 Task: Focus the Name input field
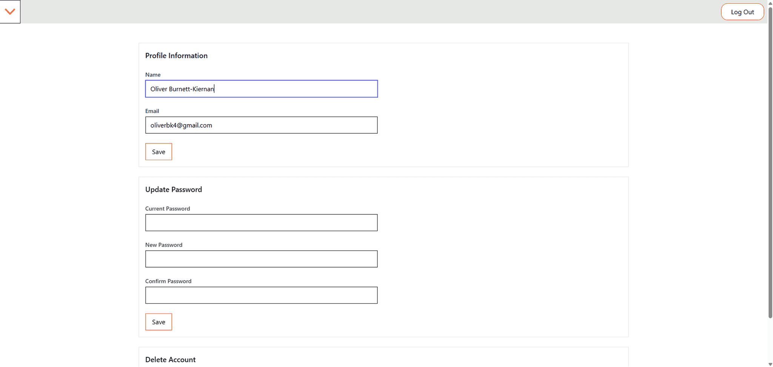coord(261,89)
